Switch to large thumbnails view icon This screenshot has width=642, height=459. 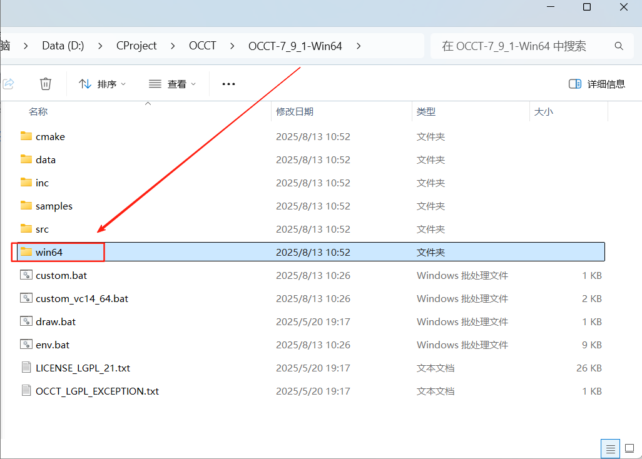click(629, 449)
